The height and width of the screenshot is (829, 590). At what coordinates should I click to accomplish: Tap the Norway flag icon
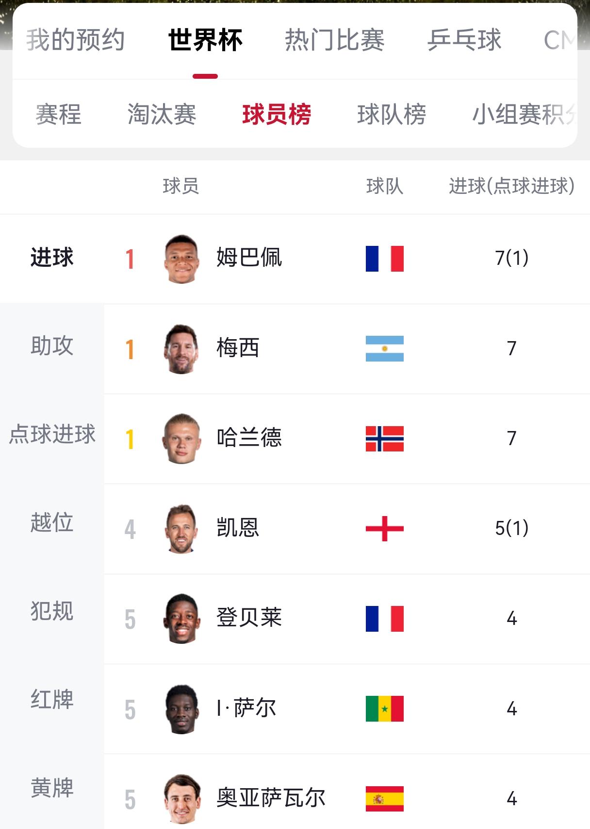[384, 438]
